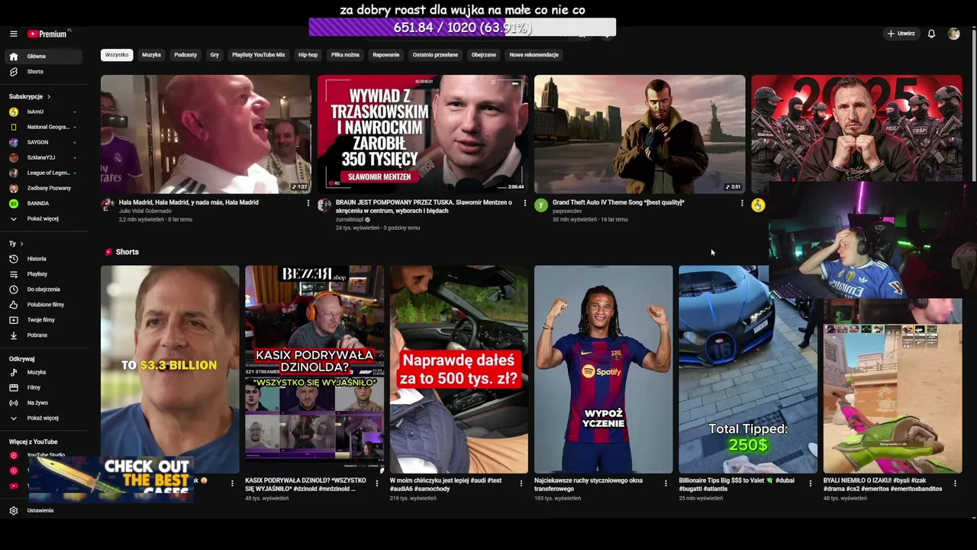Open IsAmU subscription channel
This screenshot has width=977, height=550.
click(45, 112)
